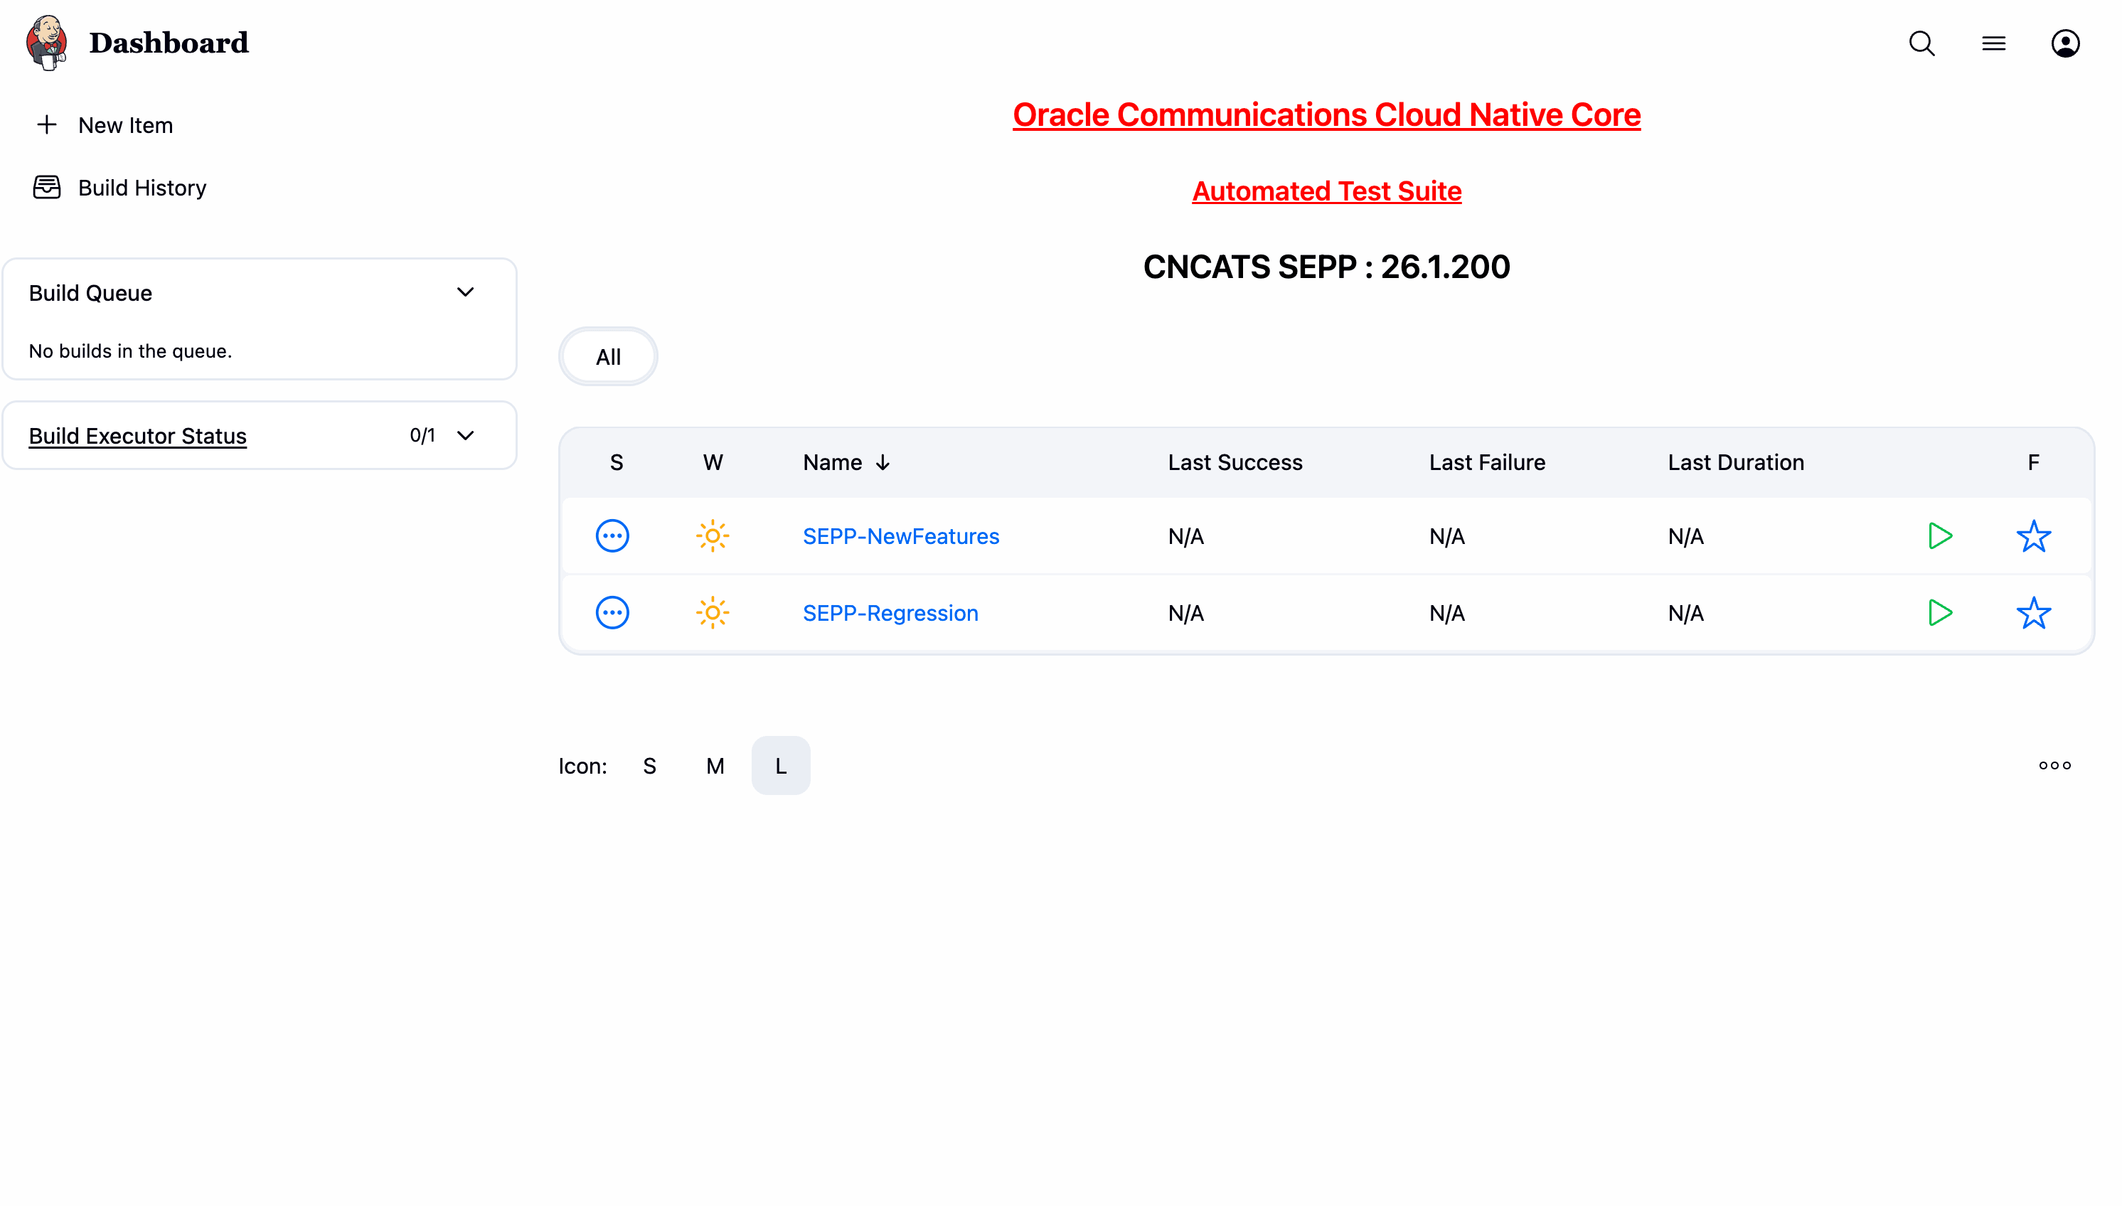Click the Build Queue panel title
Image resolution: width=2122 pixels, height=1206 pixels.
[x=90, y=293]
